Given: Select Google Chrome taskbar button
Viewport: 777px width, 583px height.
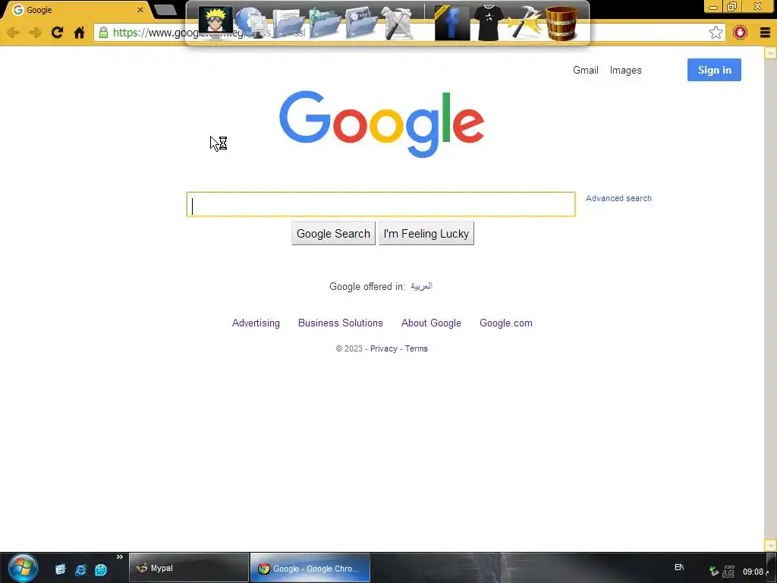Looking at the screenshot, I should (x=310, y=568).
